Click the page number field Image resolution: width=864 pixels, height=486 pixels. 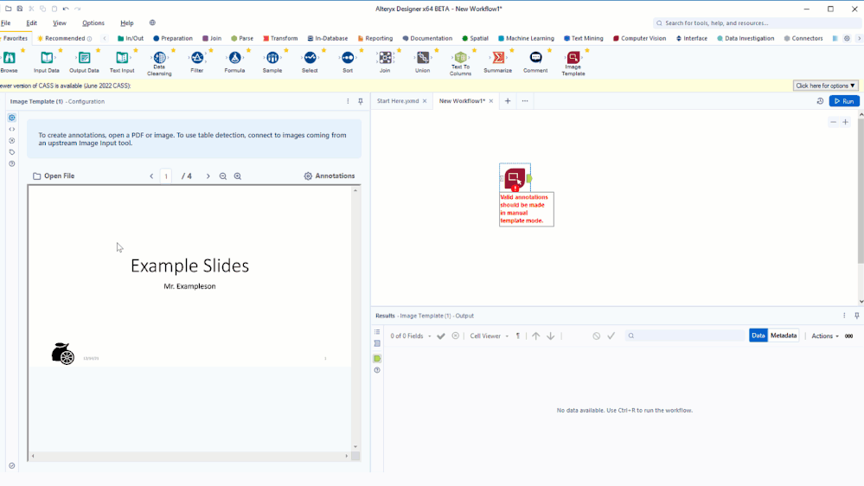pyautogui.click(x=166, y=176)
